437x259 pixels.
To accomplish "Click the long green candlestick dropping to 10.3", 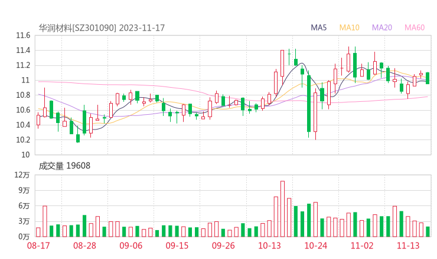I will (309, 104).
